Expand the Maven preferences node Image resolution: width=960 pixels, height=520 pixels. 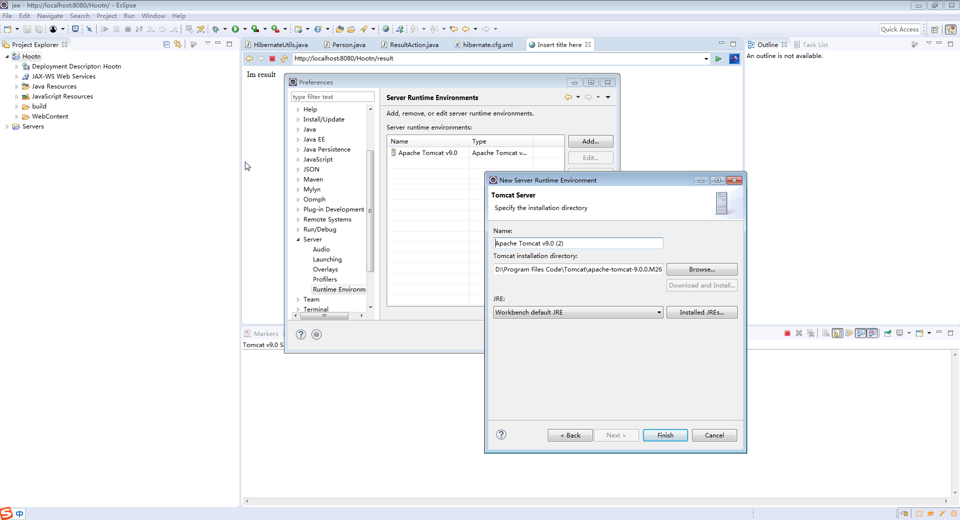[298, 179]
